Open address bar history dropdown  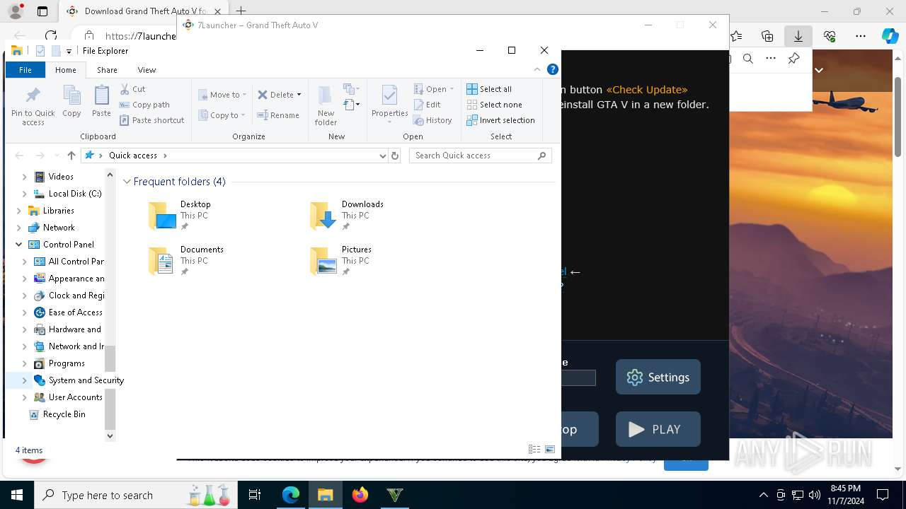pos(383,156)
